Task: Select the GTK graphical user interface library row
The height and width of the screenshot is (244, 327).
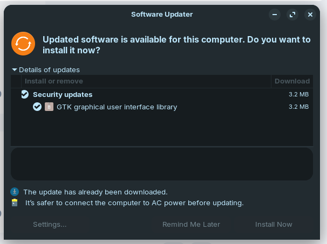Action: pyautogui.click(x=117, y=107)
